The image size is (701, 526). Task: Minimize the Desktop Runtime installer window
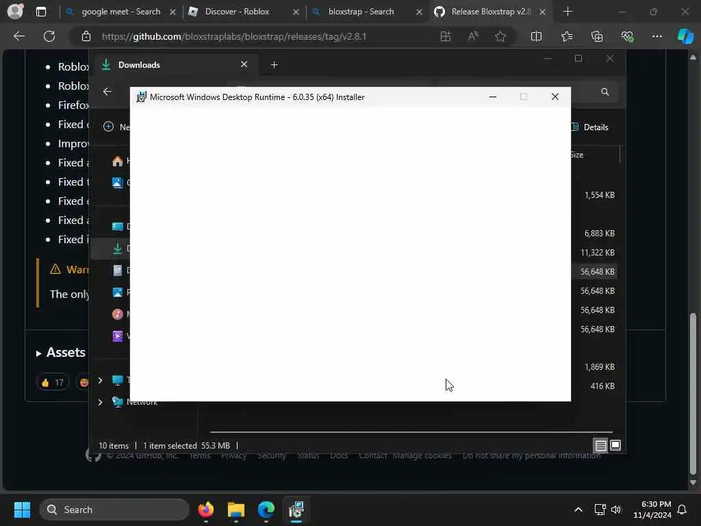point(493,97)
